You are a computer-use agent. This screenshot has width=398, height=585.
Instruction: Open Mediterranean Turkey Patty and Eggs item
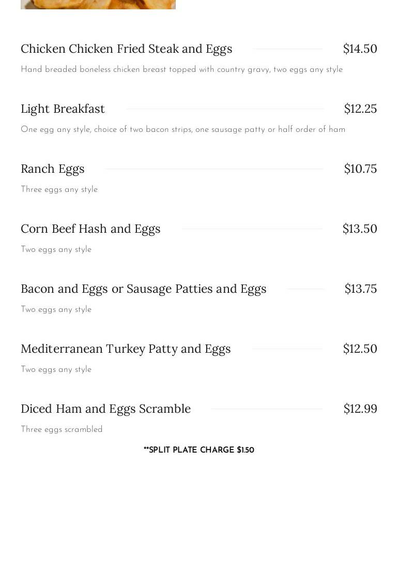[x=126, y=349]
